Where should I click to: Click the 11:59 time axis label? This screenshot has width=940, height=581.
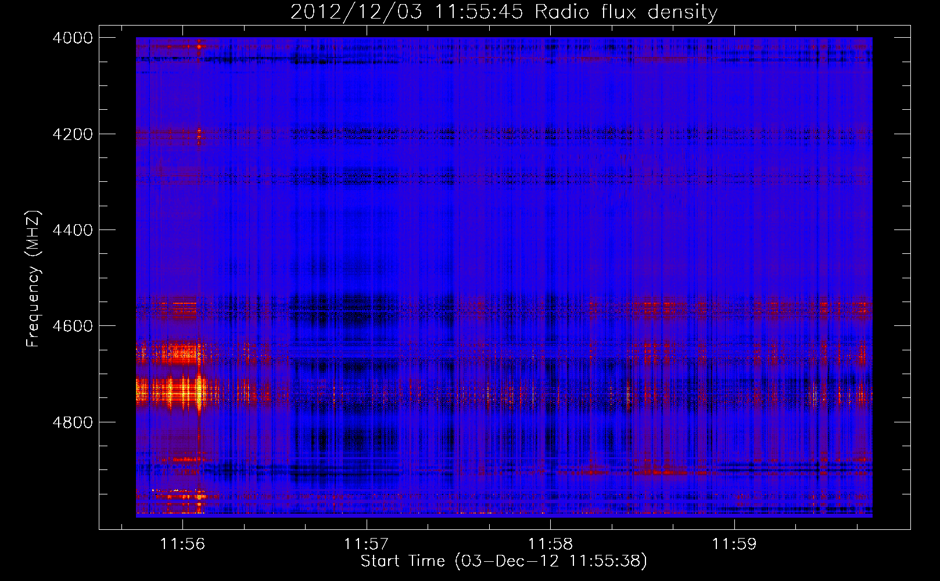tap(734, 544)
